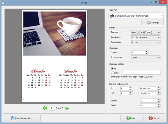Click the printer icon in printer selector
Screen dimensions: 168x124
tap(112, 16)
